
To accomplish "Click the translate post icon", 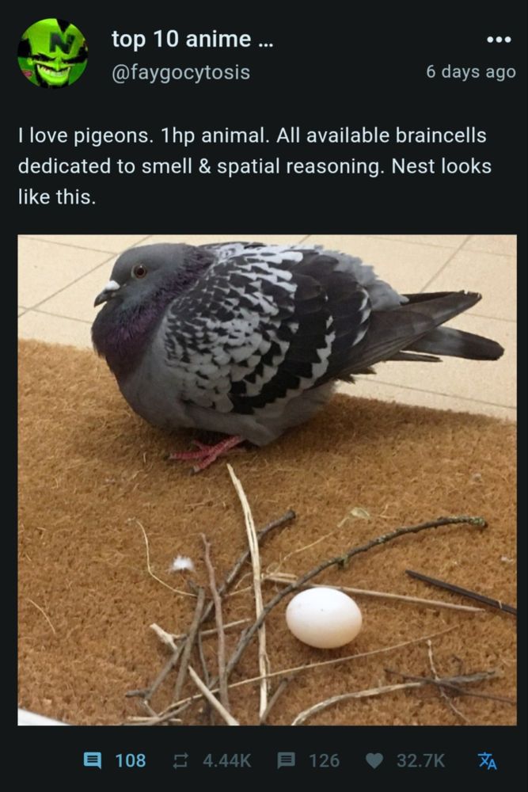I will click(487, 760).
